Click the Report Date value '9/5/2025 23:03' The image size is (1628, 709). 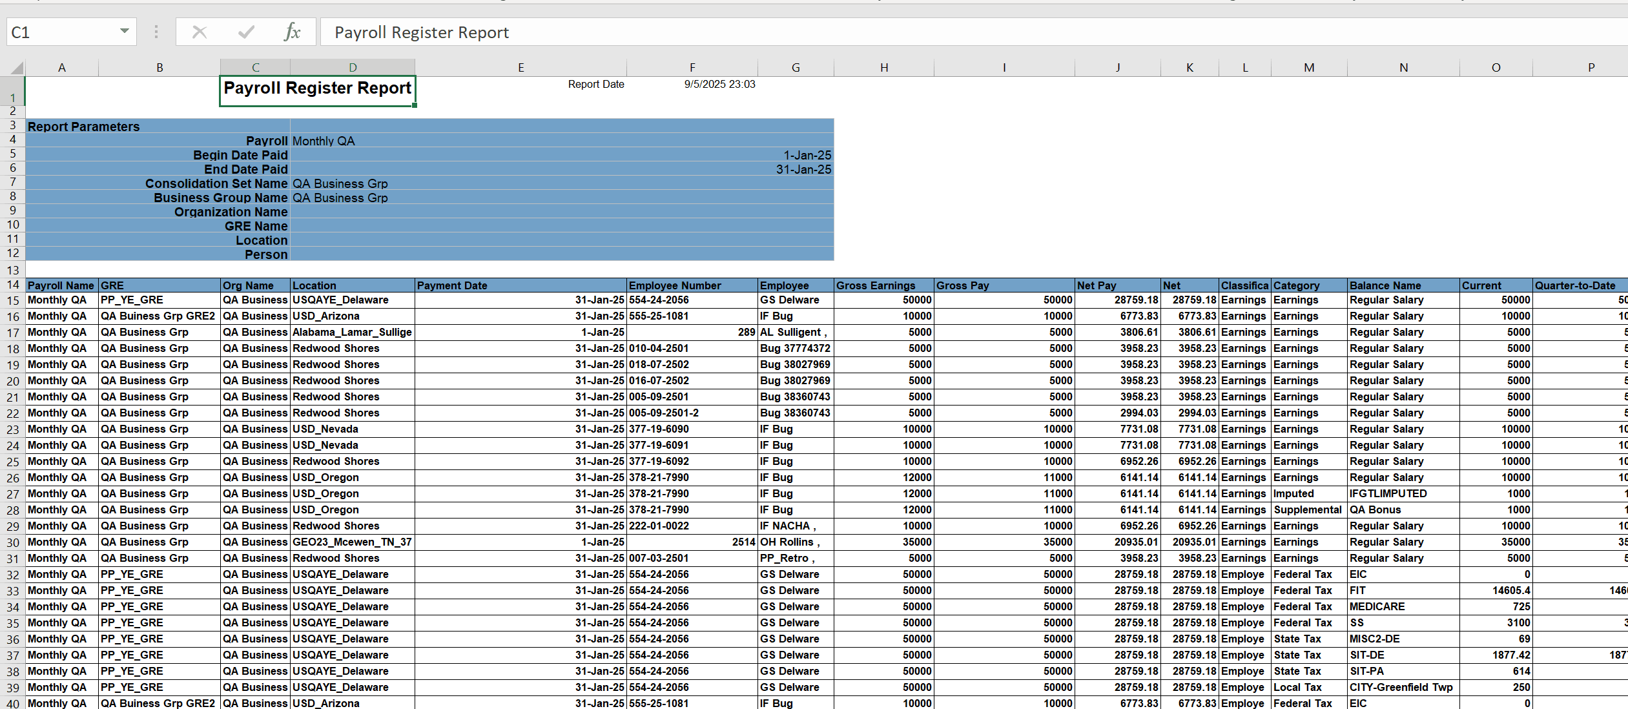(x=719, y=84)
